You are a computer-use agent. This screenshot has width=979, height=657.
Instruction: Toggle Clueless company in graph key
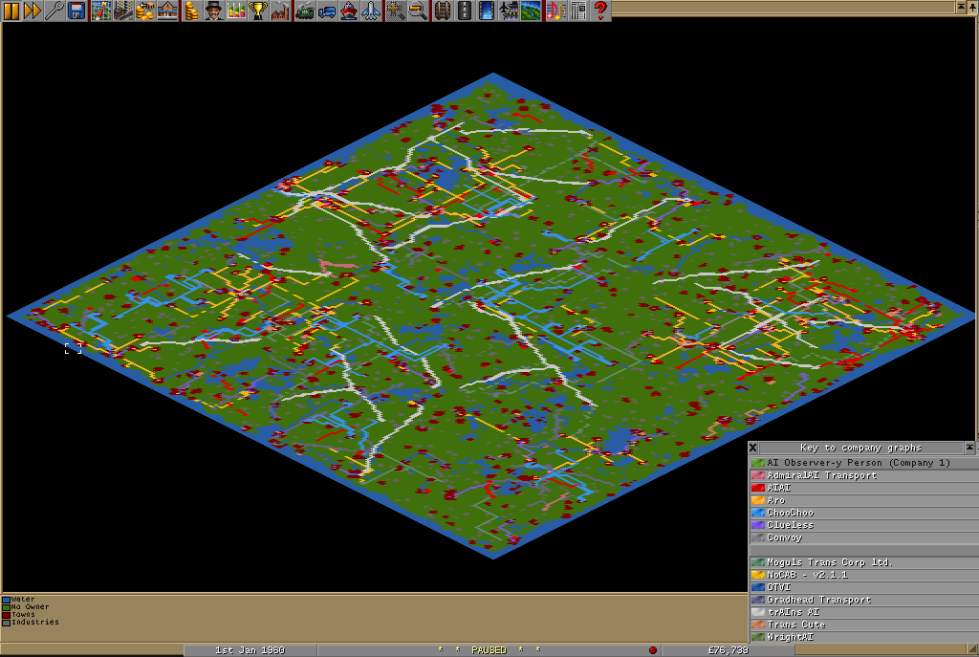pyautogui.click(x=863, y=525)
